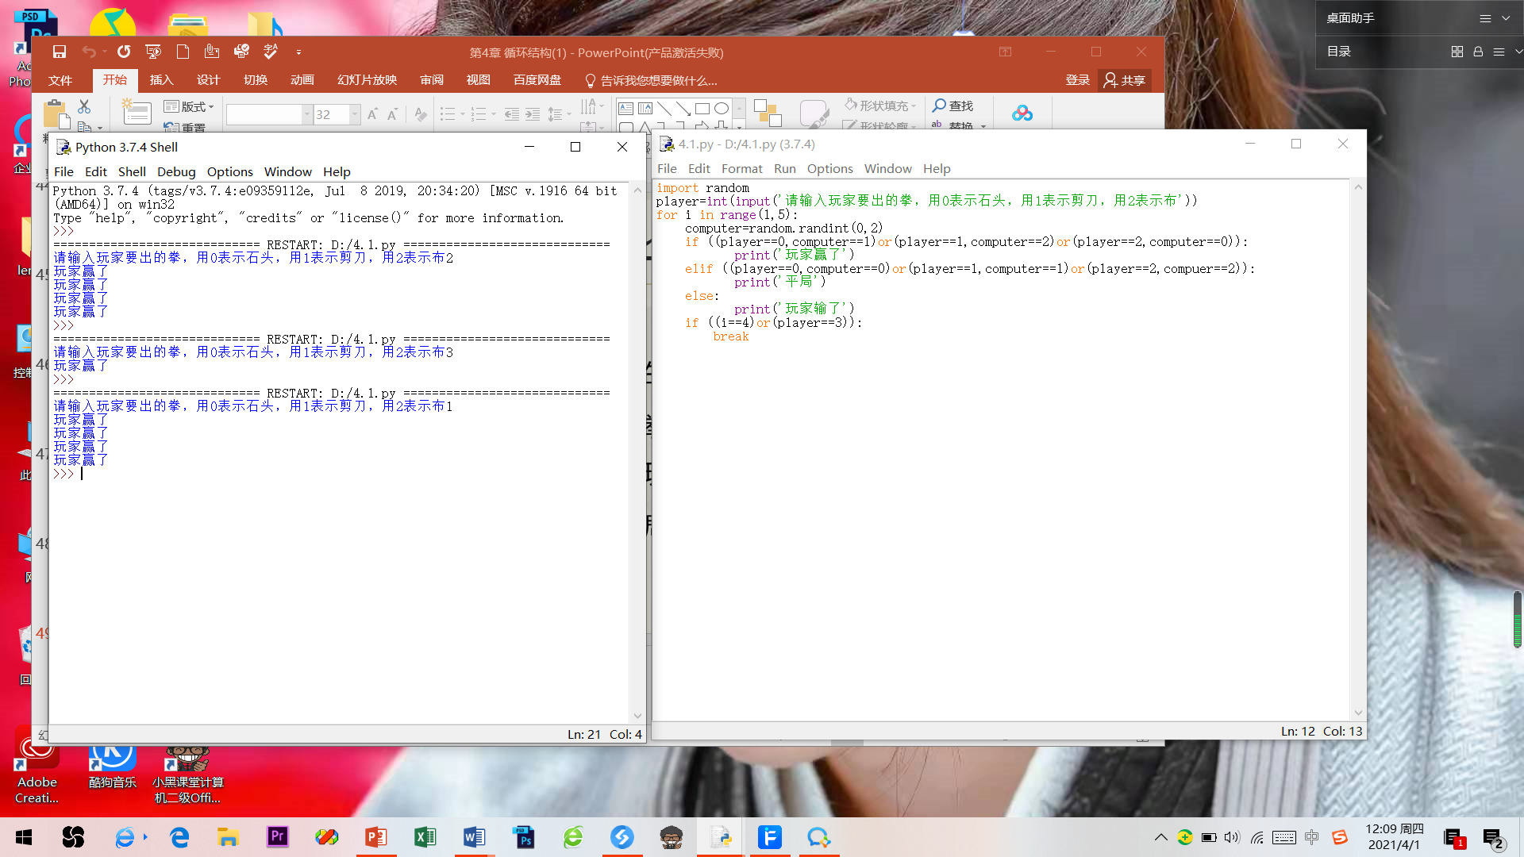The image size is (1524, 857).
Task: Click the 查找 find button
Action: coord(953,106)
